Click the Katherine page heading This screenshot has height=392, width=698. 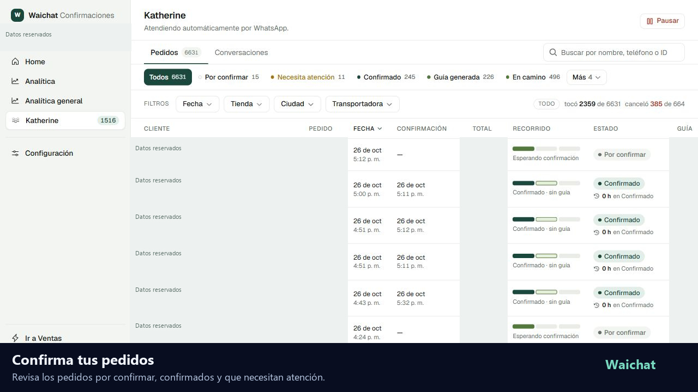click(x=165, y=15)
